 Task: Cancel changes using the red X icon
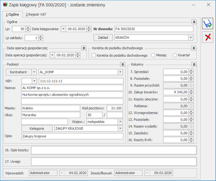[x=207, y=37]
